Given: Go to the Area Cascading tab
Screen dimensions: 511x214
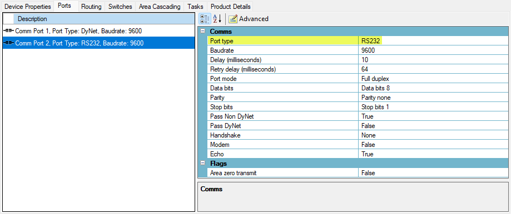Looking at the screenshot, I should point(160,7).
